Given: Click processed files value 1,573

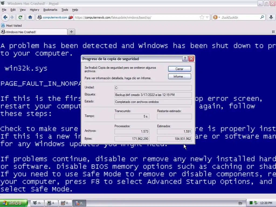Looking at the screenshot, I should (x=132, y=131).
